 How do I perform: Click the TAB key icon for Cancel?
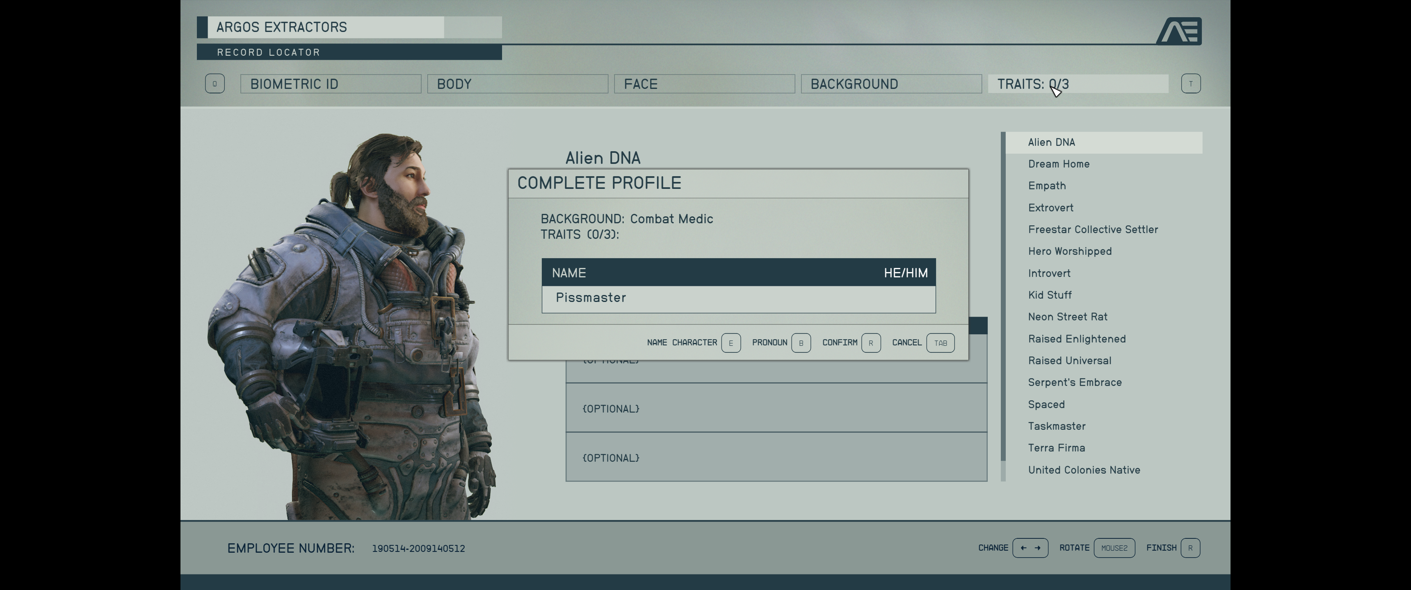941,343
